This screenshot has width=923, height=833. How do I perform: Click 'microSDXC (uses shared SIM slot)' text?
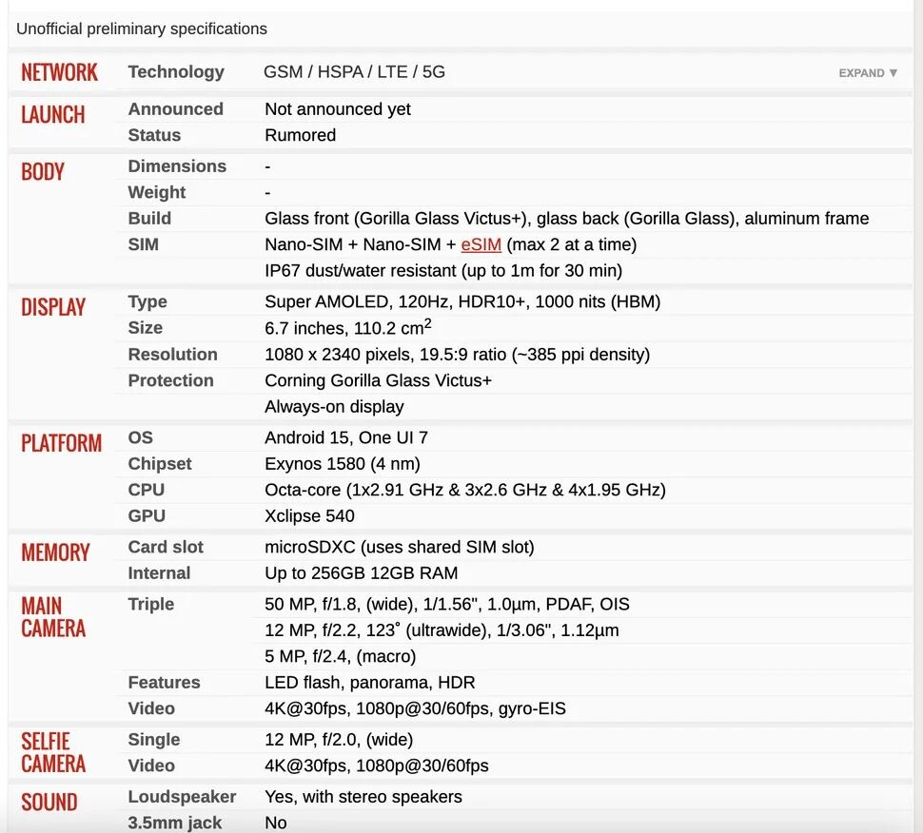point(400,547)
